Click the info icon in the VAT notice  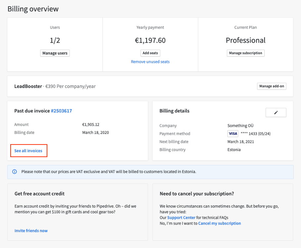tap(15, 172)
